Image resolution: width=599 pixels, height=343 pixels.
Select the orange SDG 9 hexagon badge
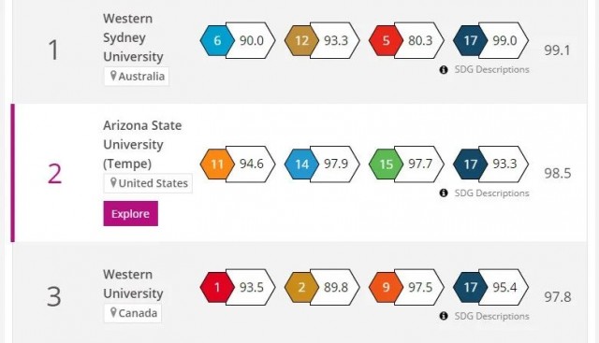(386, 287)
